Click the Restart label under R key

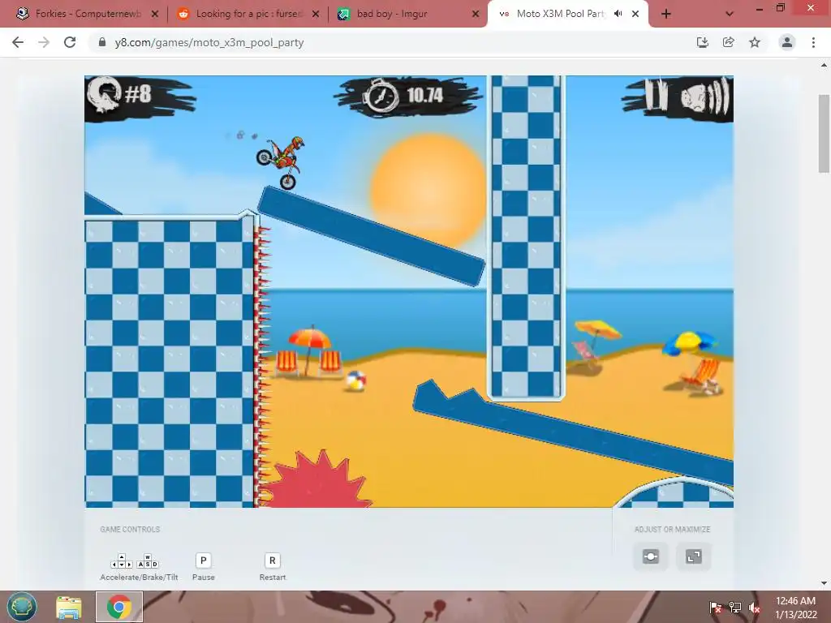(x=273, y=578)
